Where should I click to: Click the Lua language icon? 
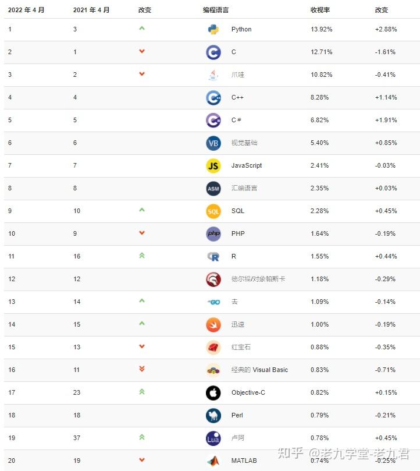[213, 438]
